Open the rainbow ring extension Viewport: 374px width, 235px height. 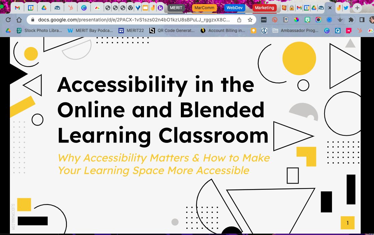click(x=318, y=20)
